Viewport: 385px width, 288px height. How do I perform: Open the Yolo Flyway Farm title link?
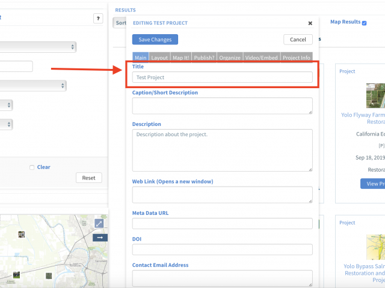[x=363, y=118]
